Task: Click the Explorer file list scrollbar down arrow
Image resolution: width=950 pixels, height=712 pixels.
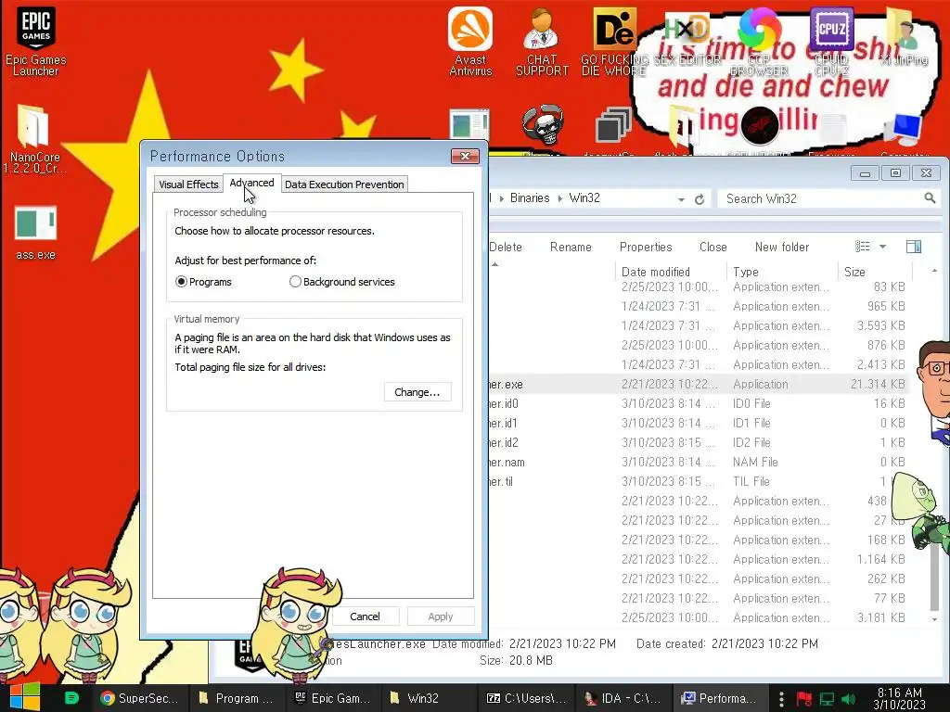Action: tap(934, 618)
